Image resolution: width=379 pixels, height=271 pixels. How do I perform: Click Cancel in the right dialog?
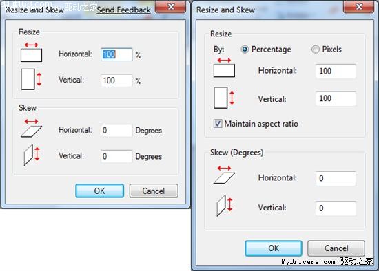pyautogui.click(x=336, y=248)
